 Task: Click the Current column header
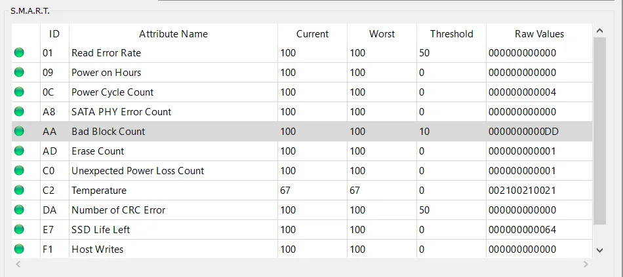coord(312,34)
